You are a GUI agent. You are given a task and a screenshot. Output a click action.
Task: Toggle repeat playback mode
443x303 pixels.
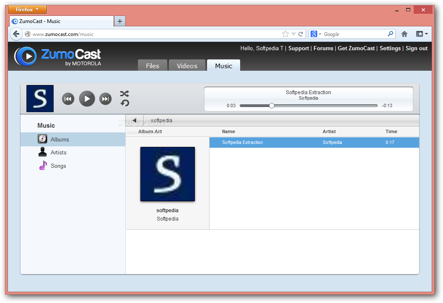tap(124, 103)
